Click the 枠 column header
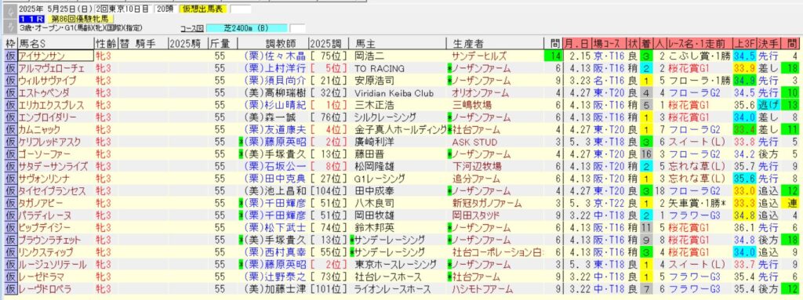The height and width of the screenshot is (300, 803). [10, 44]
